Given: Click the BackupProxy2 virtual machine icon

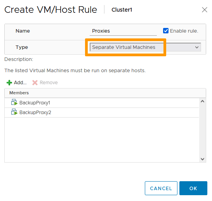Looking at the screenshot, I should [x=14, y=112].
